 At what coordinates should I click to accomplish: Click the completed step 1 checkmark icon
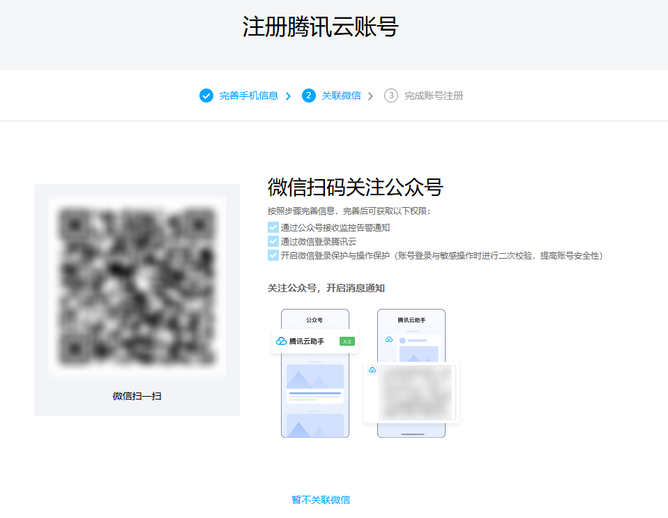tap(206, 96)
